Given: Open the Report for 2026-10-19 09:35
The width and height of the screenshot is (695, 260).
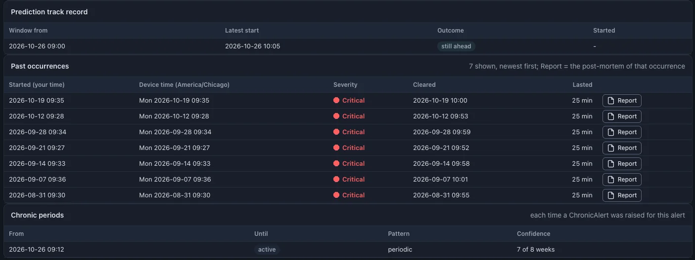Looking at the screenshot, I should [622, 101].
